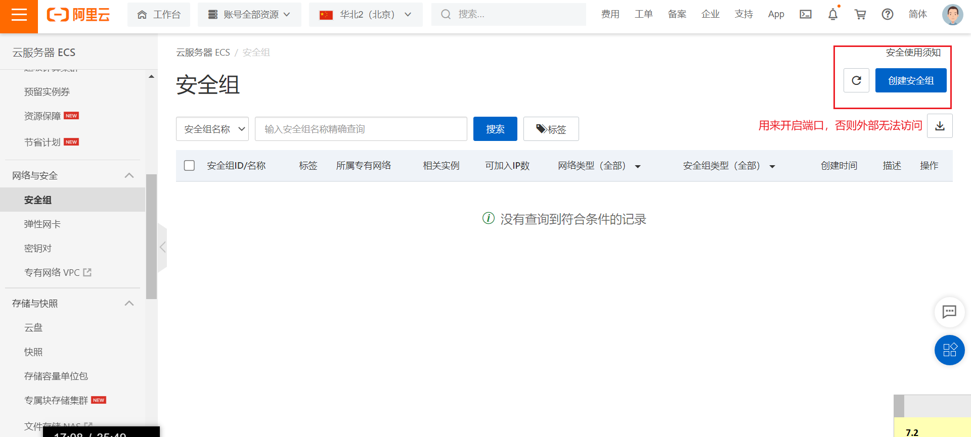This screenshot has height=437, width=971.
Task: Collapse the sidebar with the arrow handle
Action: point(162,247)
